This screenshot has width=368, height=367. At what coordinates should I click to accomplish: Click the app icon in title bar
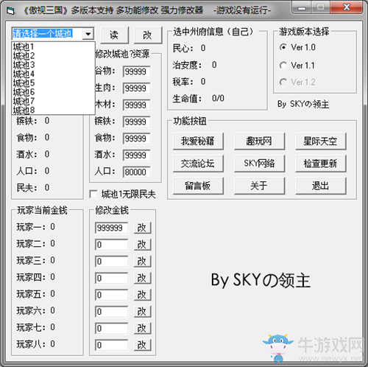coord(11,10)
